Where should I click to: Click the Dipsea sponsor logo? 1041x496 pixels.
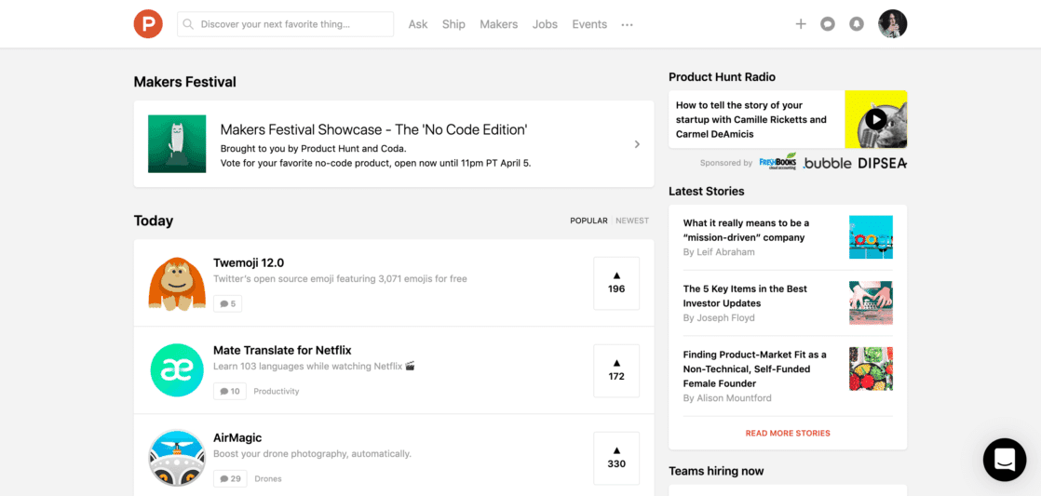tap(882, 163)
